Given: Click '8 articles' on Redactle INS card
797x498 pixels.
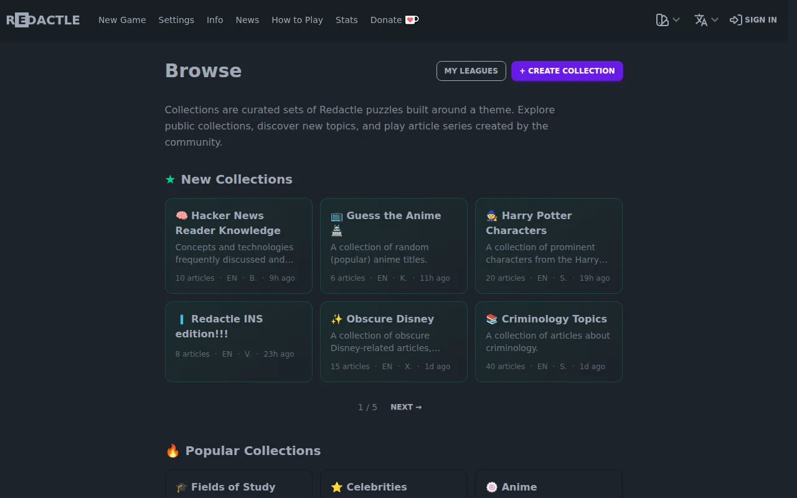Looking at the screenshot, I should coord(192,354).
